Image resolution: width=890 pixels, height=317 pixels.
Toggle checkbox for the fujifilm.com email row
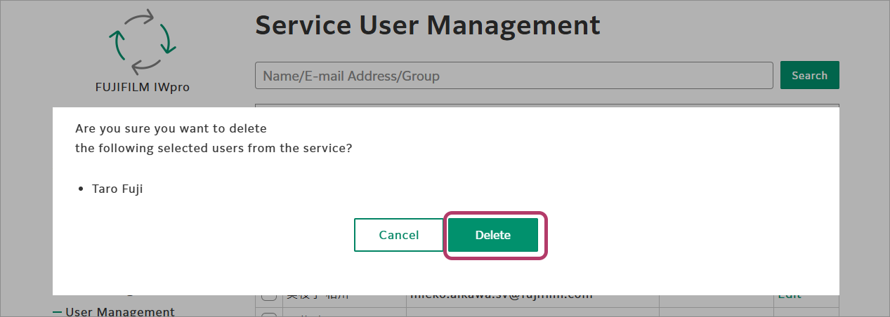coord(269,297)
